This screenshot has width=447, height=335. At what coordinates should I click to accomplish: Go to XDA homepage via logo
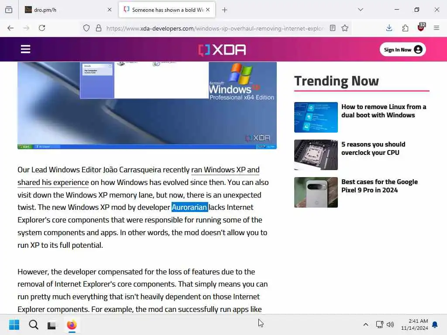pos(222,50)
